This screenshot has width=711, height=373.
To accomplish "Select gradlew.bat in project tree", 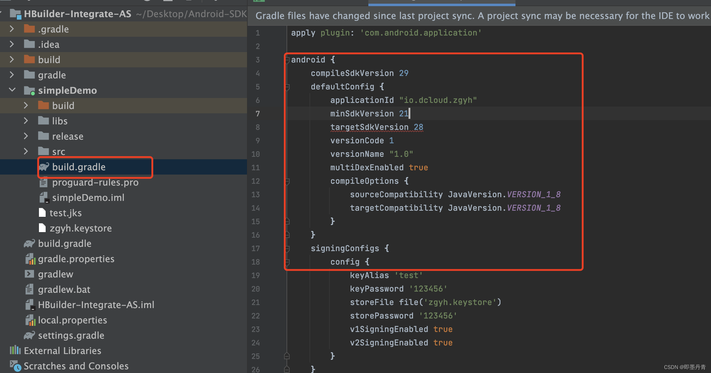I will point(64,289).
